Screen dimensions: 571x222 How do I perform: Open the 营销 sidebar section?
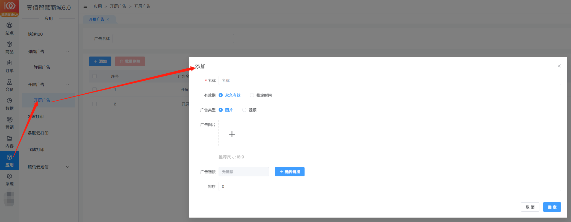coord(9,123)
